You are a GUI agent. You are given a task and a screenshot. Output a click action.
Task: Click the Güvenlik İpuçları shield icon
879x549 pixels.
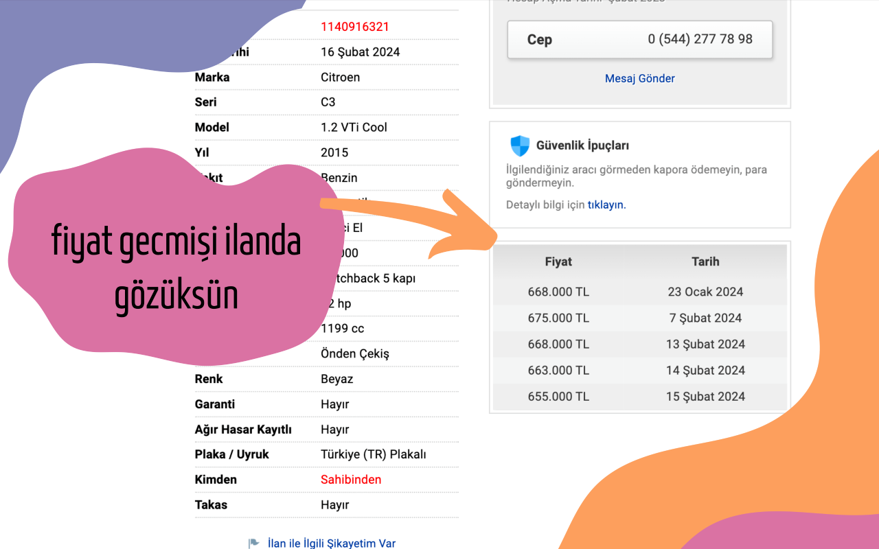click(x=520, y=145)
